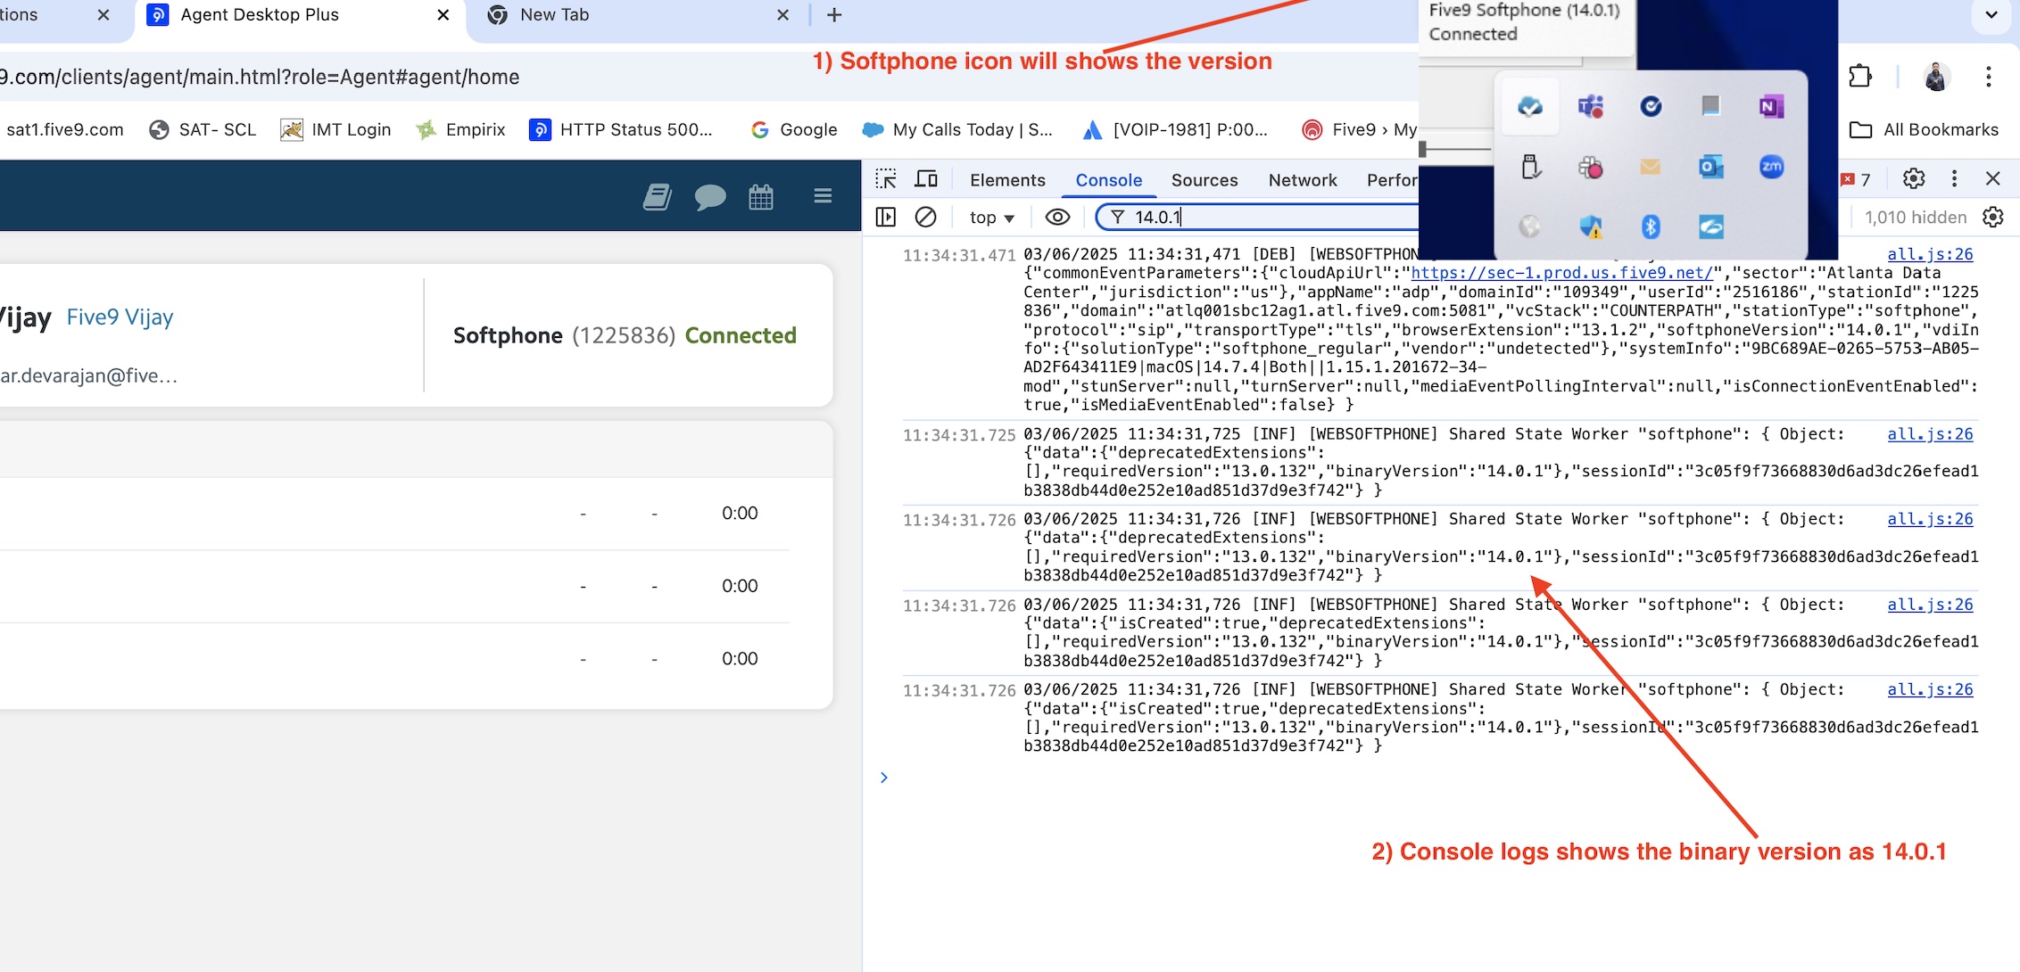The image size is (2020, 972).
Task: Toggle console sidebar panel
Action: pyautogui.click(x=886, y=217)
